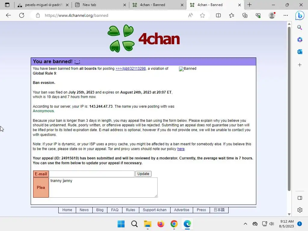Close the New tab tab

click(x=125, y=5)
